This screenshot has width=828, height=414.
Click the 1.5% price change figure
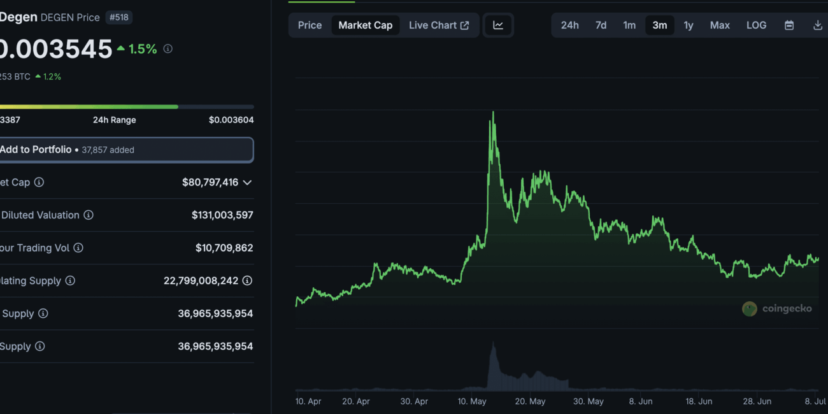coord(143,49)
